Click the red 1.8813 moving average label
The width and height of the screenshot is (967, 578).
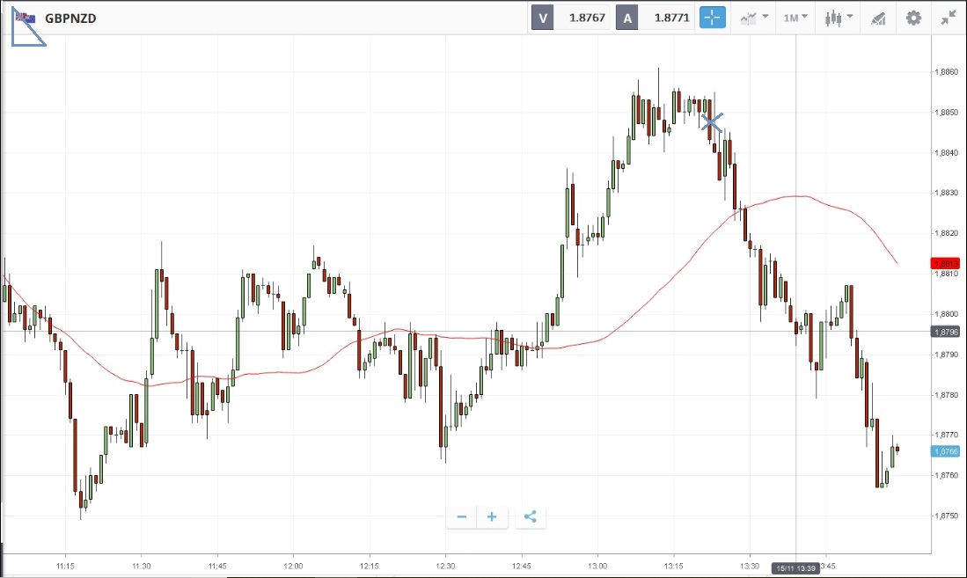pyautogui.click(x=947, y=263)
